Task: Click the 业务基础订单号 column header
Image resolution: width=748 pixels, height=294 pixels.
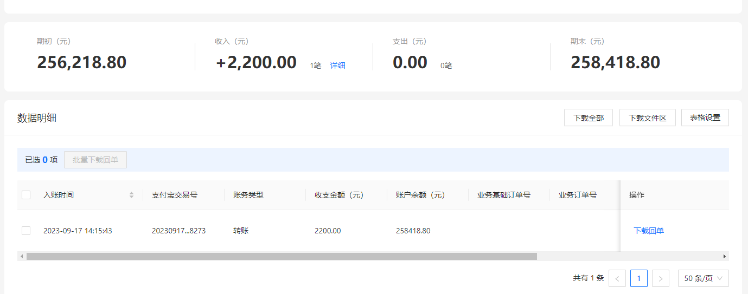Action: pos(504,195)
